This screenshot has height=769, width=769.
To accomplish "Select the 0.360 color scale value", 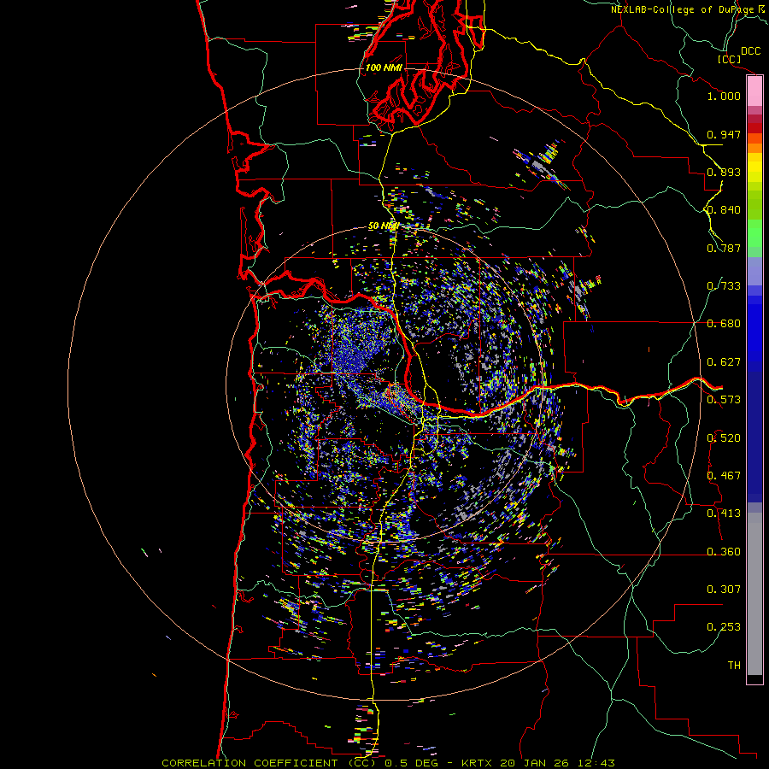I will click(724, 552).
